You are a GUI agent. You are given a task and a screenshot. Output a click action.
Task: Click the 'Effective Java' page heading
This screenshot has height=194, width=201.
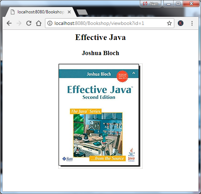point(100,38)
